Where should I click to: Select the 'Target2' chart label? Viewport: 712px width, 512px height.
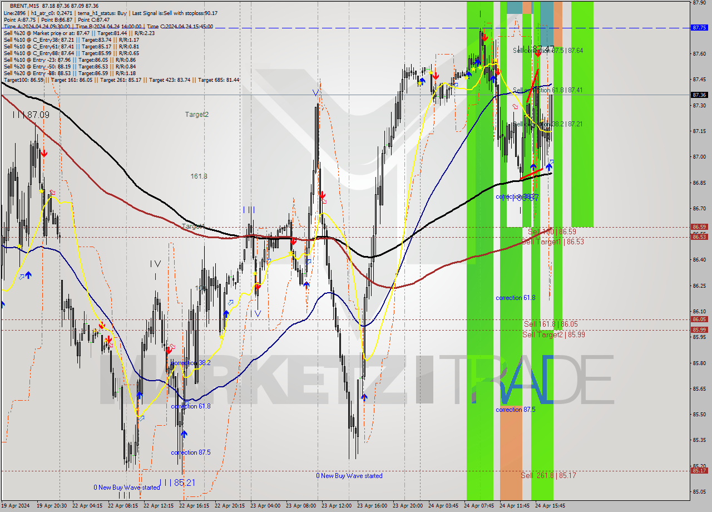[x=197, y=114]
